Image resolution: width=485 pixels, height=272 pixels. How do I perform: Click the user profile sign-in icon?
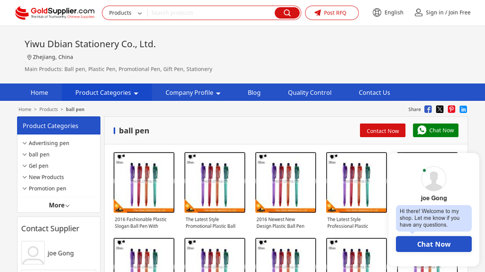[418, 13]
